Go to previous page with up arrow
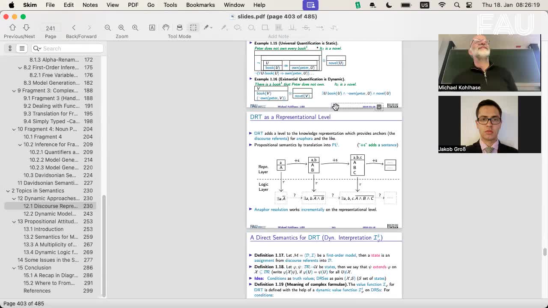 pos(12,27)
